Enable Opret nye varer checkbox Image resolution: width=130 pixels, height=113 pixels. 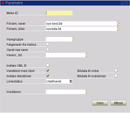click(48, 49)
